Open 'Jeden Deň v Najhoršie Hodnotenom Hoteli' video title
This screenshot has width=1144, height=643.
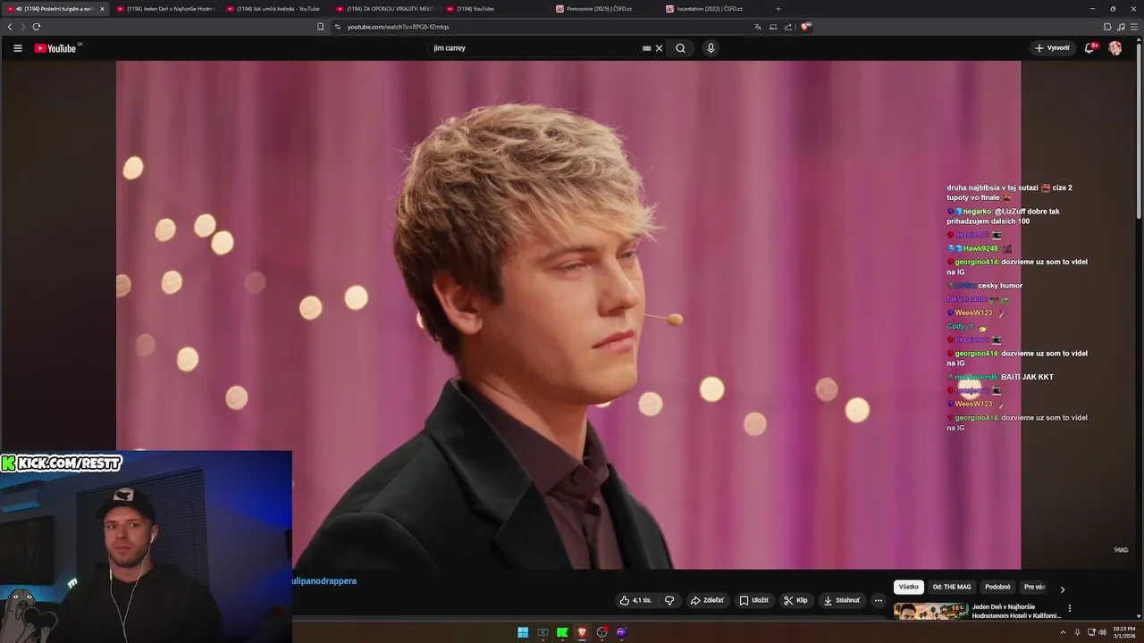1016,611
